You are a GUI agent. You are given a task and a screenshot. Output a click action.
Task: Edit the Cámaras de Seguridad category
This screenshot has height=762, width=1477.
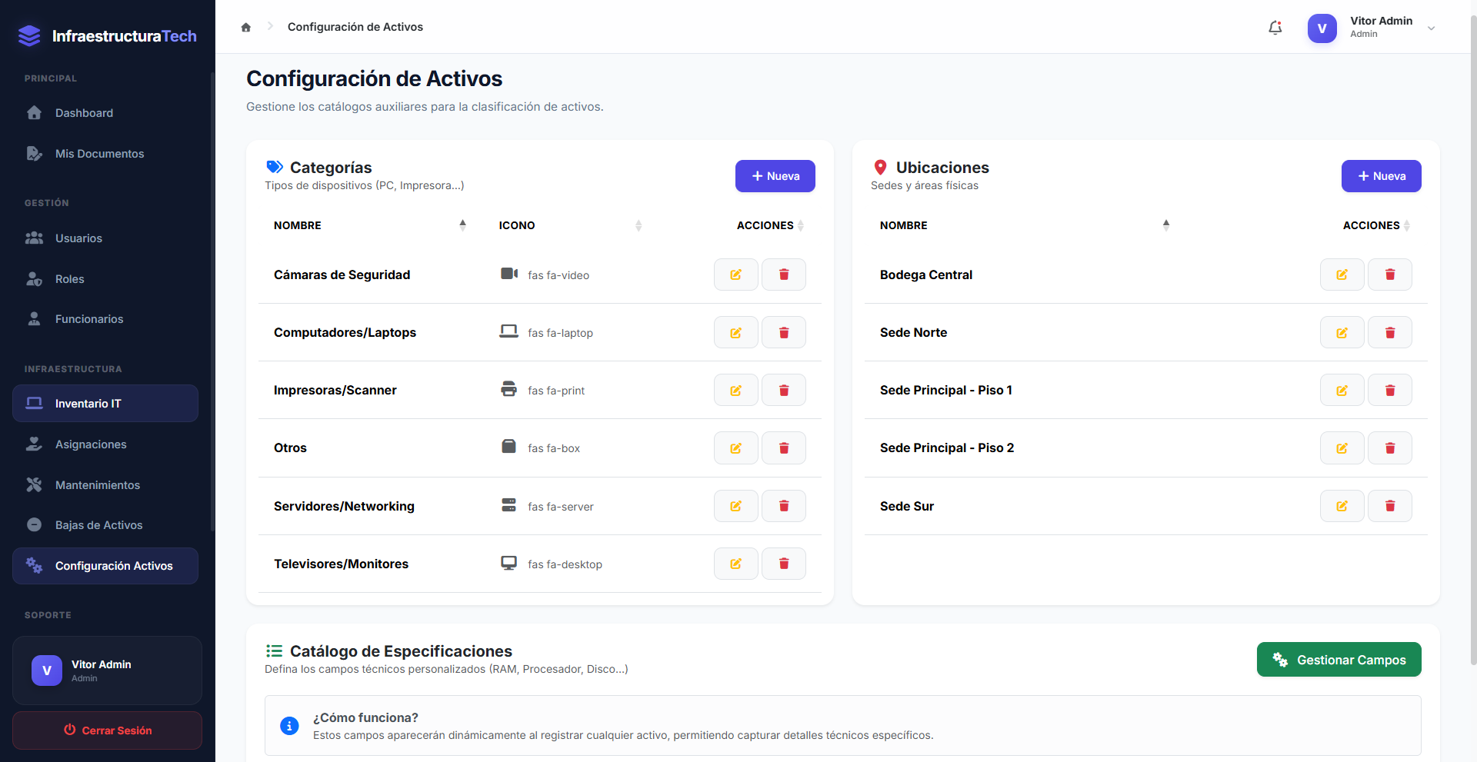736,275
